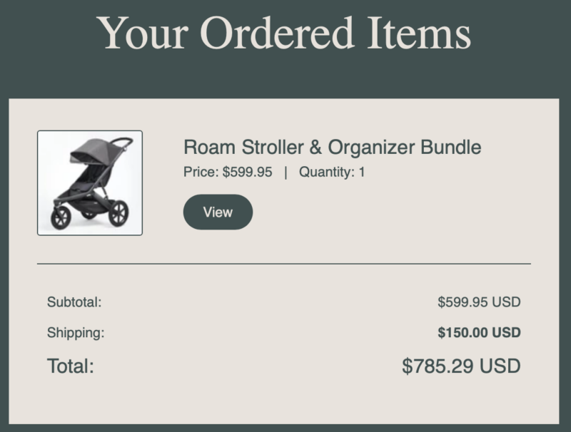Viewport: 571px width, 432px height.
Task: Click the Quantity: 1 text
Action: [x=332, y=172]
